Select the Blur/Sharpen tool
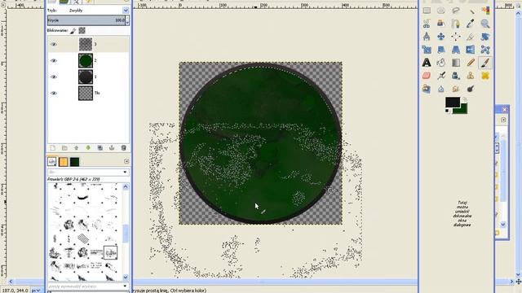Viewport: 522px width, 293px height. 441,89
